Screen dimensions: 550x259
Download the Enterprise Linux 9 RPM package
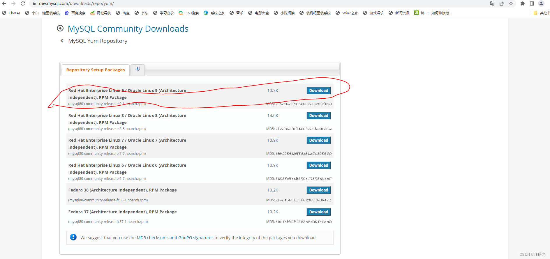(x=318, y=91)
